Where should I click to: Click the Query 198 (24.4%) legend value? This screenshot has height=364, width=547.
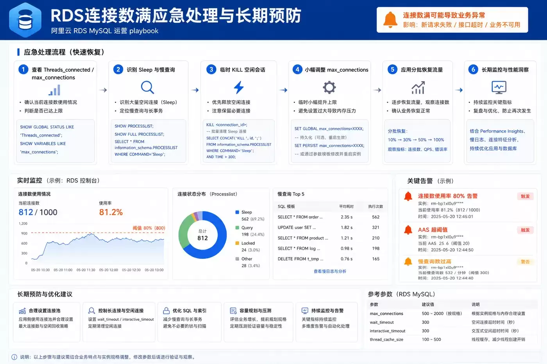tap(253, 234)
